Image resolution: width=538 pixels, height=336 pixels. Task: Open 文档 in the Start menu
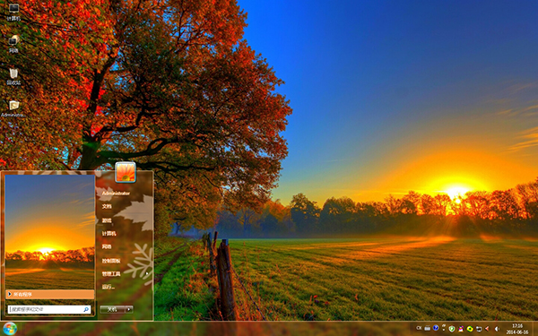[x=107, y=206]
